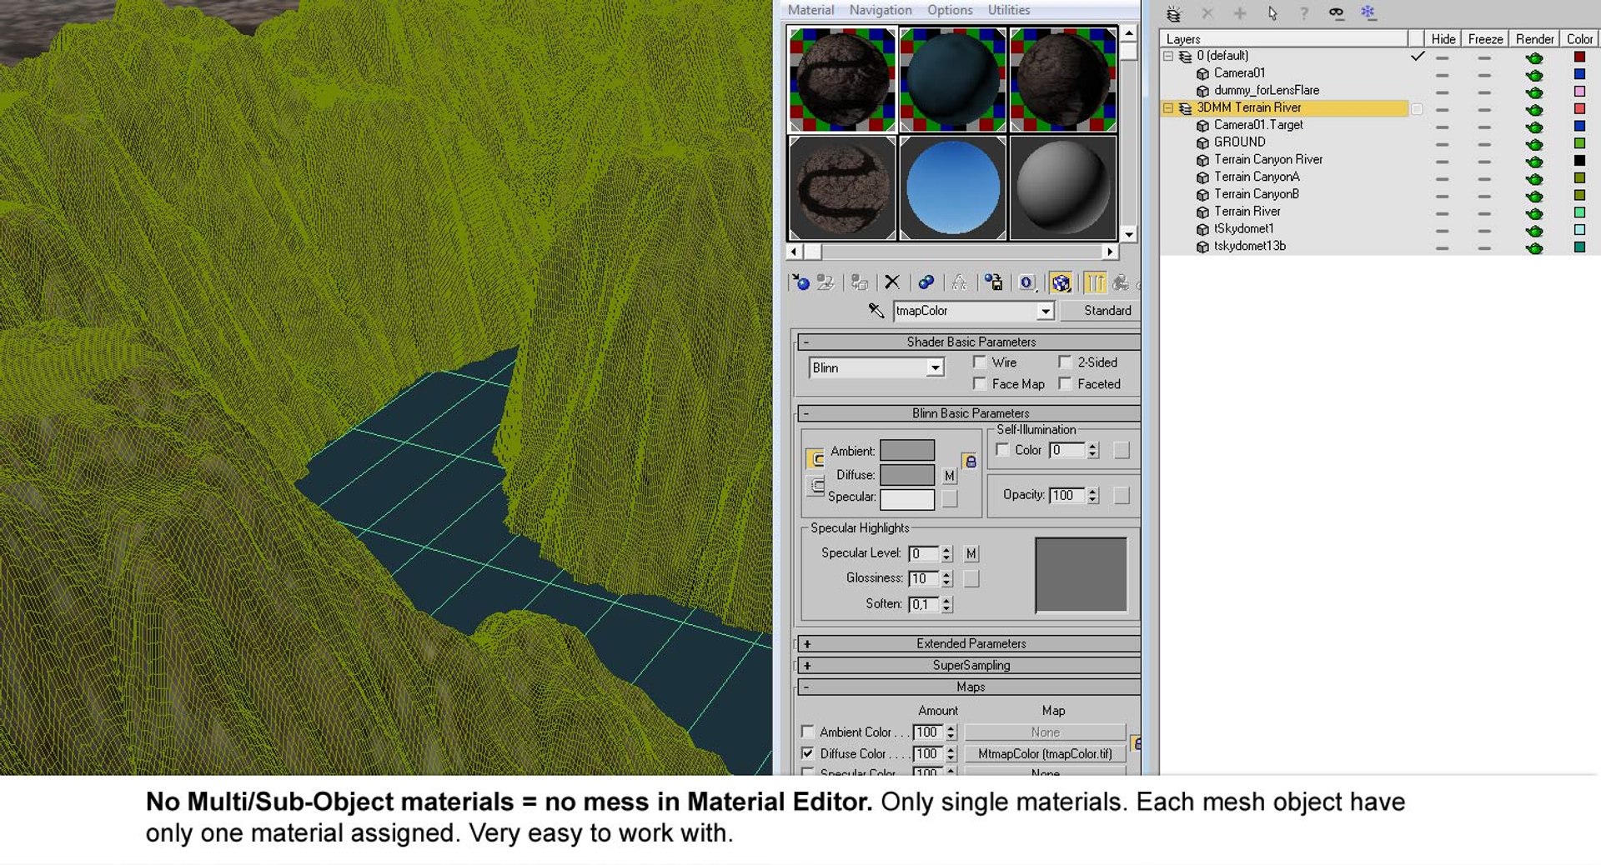The height and width of the screenshot is (865, 1601).
Task: Click Freeze/Unfreeze All Layers snowflake icon
Action: click(x=1368, y=12)
